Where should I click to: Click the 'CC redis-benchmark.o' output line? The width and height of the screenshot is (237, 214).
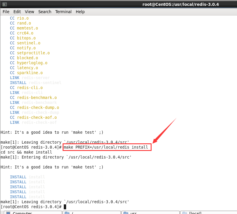[x=33, y=98]
